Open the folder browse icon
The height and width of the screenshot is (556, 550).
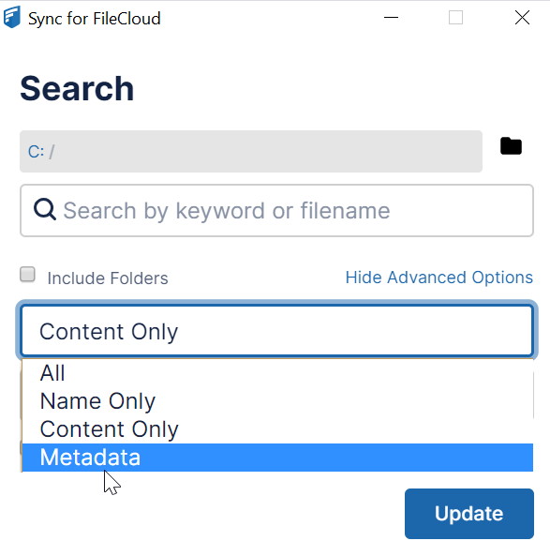coord(511,145)
